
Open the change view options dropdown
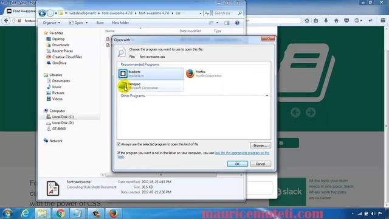[218, 23]
